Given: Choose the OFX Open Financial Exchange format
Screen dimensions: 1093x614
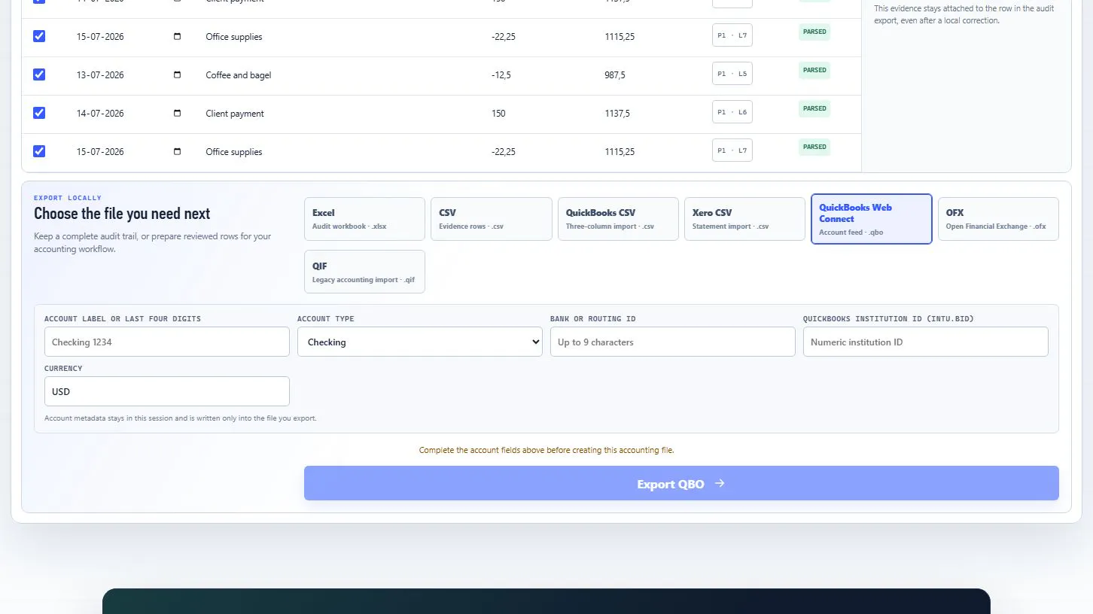Looking at the screenshot, I should click(998, 219).
